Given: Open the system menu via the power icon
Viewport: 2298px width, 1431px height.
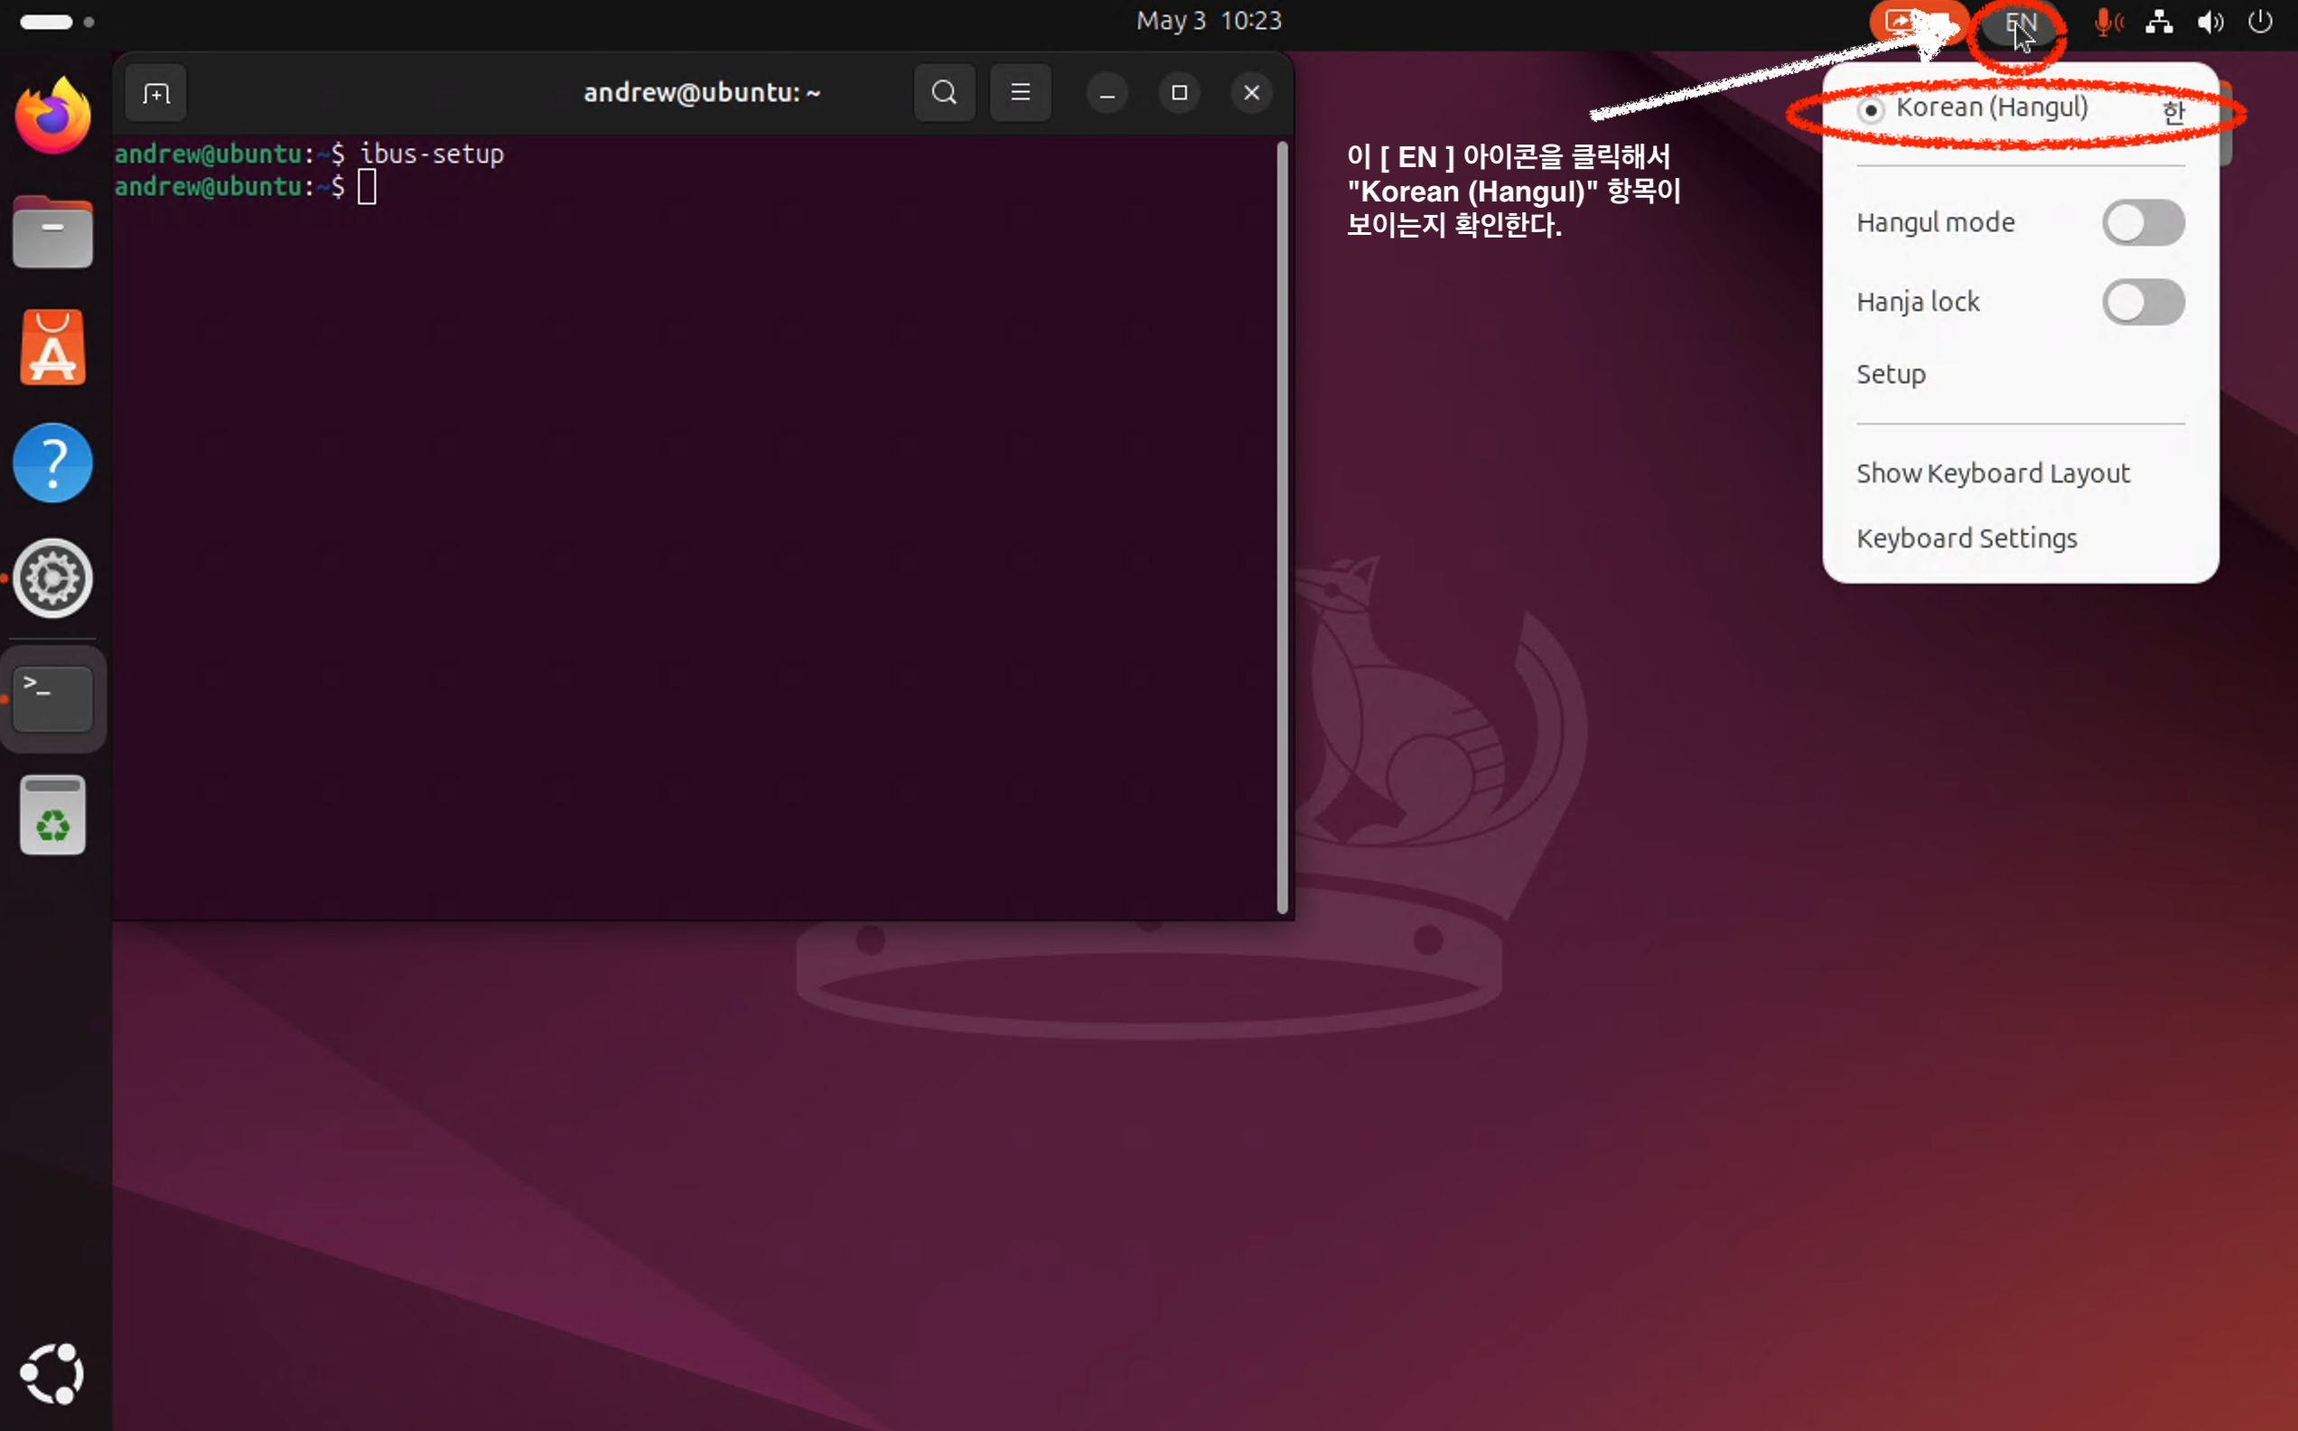Looking at the screenshot, I should 2259,22.
